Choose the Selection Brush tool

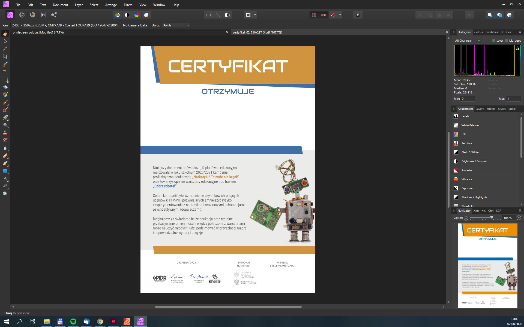click(5, 64)
